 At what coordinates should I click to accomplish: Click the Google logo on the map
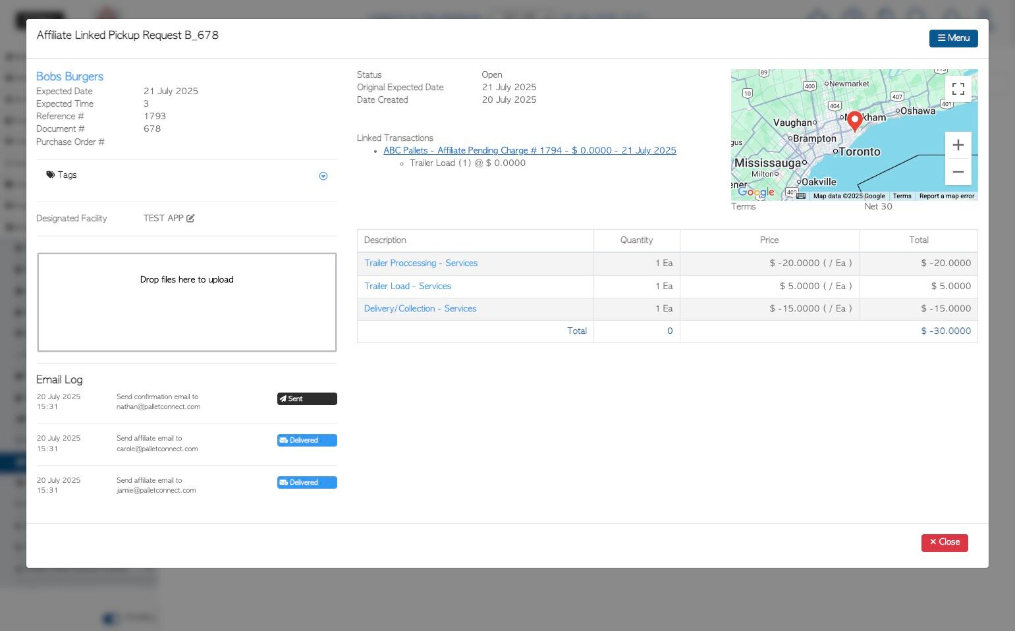756,192
